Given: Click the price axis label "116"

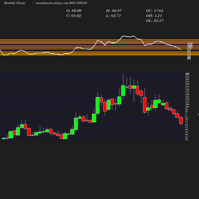Looking at the screenshot, I should (187, 99).
